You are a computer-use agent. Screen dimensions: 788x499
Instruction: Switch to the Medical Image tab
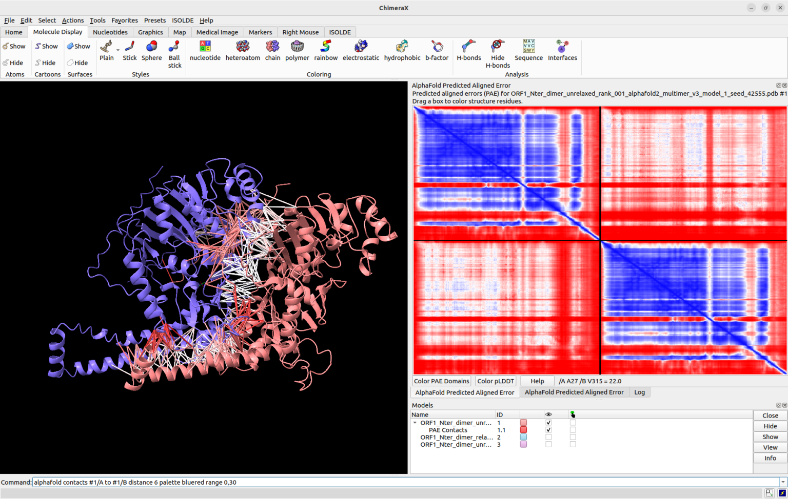click(x=217, y=32)
